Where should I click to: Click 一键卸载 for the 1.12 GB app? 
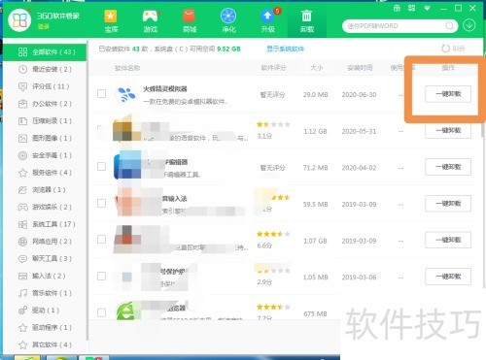coord(448,131)
